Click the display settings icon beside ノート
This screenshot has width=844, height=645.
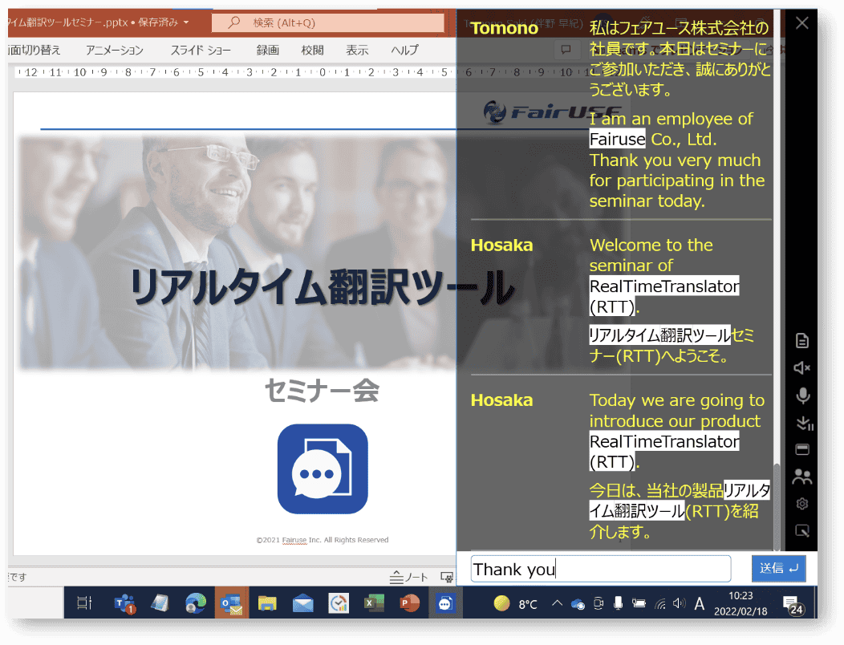pyautogui.click(x=447, y=577)
